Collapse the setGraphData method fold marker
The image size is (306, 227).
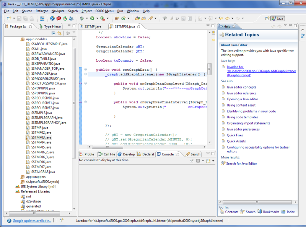pos(85,70)
